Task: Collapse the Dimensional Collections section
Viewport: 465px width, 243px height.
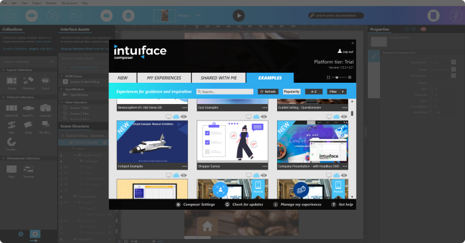Action: click(x=3, y=158)
